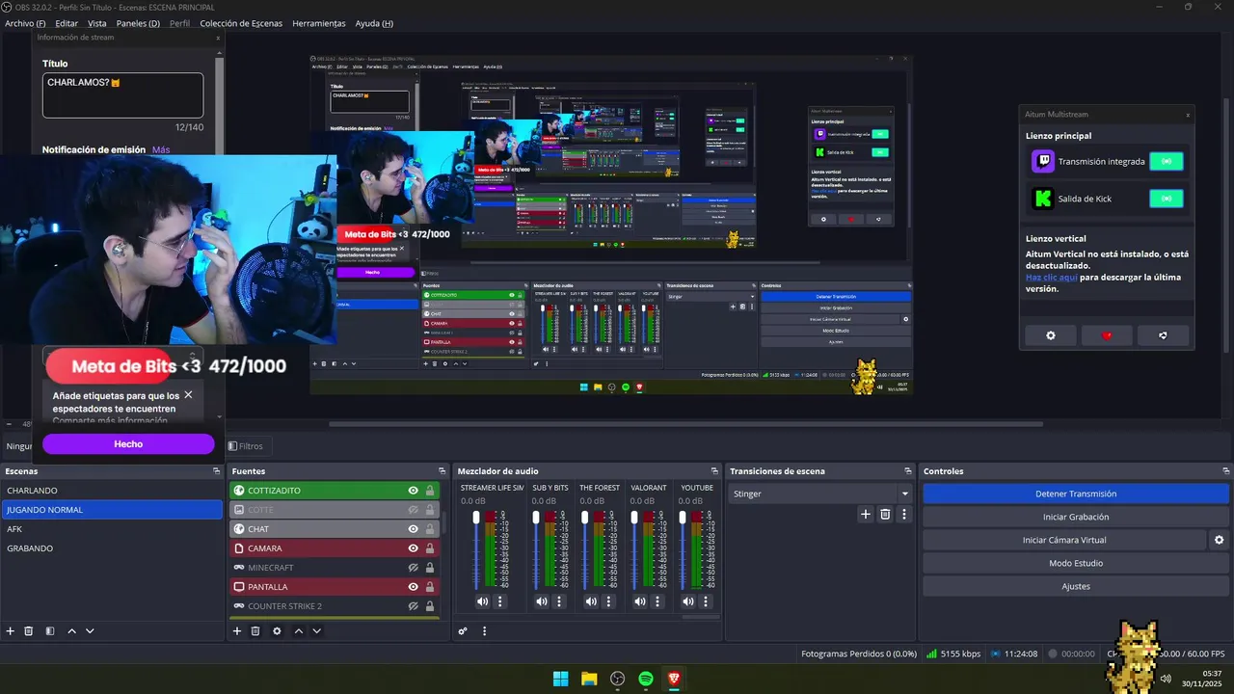Pop out the Mezclador de audio panel

pyautogui.click(x=714, y=471)
